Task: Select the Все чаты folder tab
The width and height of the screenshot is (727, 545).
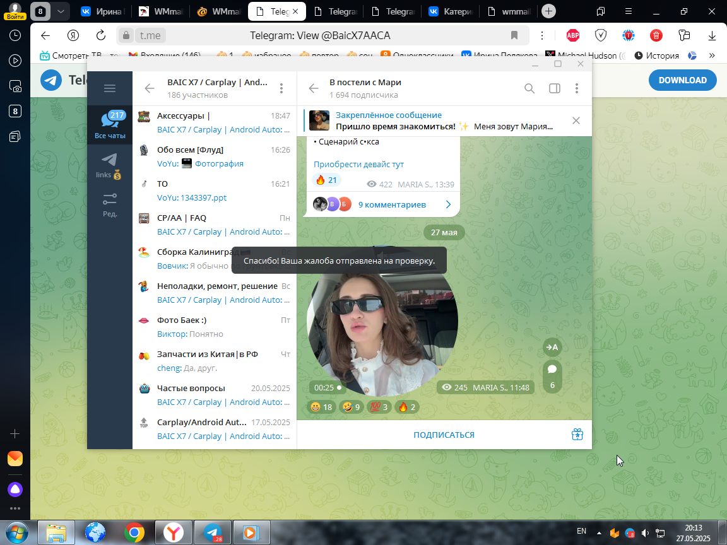Action: [110, 125]
